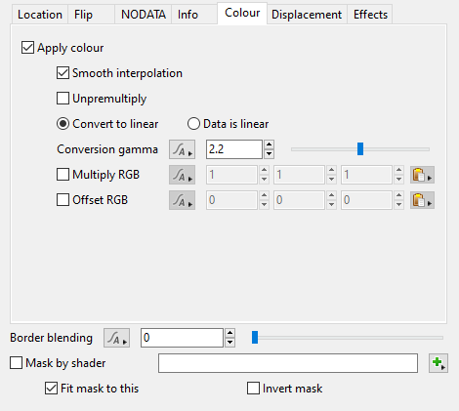Screen dimensions: 459x411
Task: Enable the Unpremultiply checkbox
Action: 63,99
